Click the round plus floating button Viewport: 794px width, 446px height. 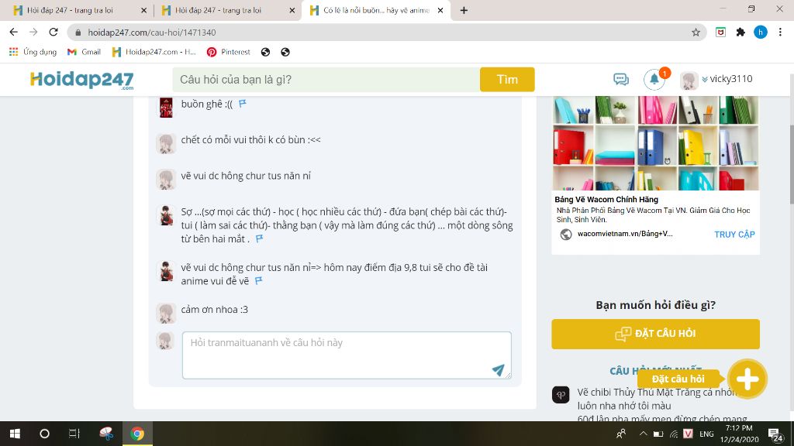[x=747, y=379]
